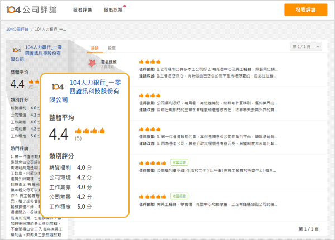
Task: Click the 工作穩定 5.0 分 row in highlighted card
Action: coord(70,207)
